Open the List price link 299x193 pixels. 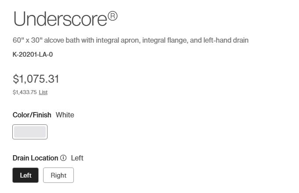pos(43,92)
